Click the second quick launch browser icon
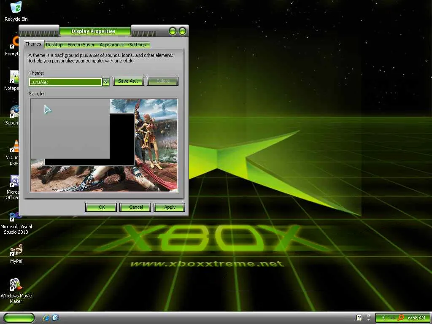 tap(55, 318)
